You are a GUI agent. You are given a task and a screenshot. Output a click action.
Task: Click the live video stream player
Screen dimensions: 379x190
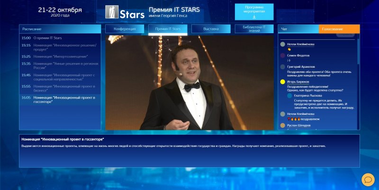tap(189, 82)
